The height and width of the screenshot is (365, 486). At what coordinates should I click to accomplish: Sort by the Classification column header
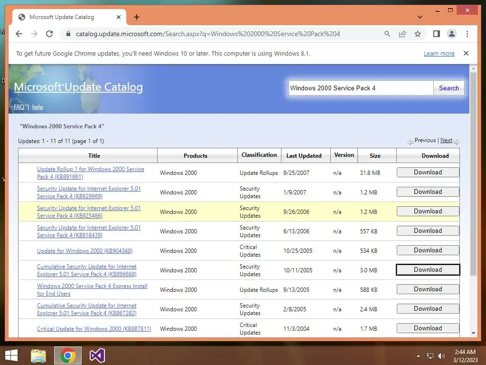pos(259,155)
